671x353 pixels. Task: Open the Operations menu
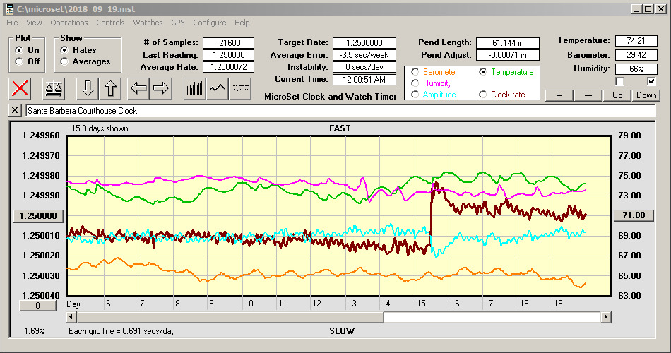69,23
